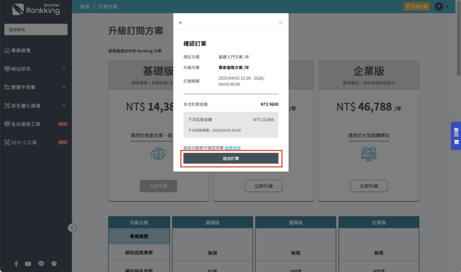Image resolution: width=461 pixels, height=272 pixels.
Task: Click the 升級方案 button in header
Action: point(417,6)
